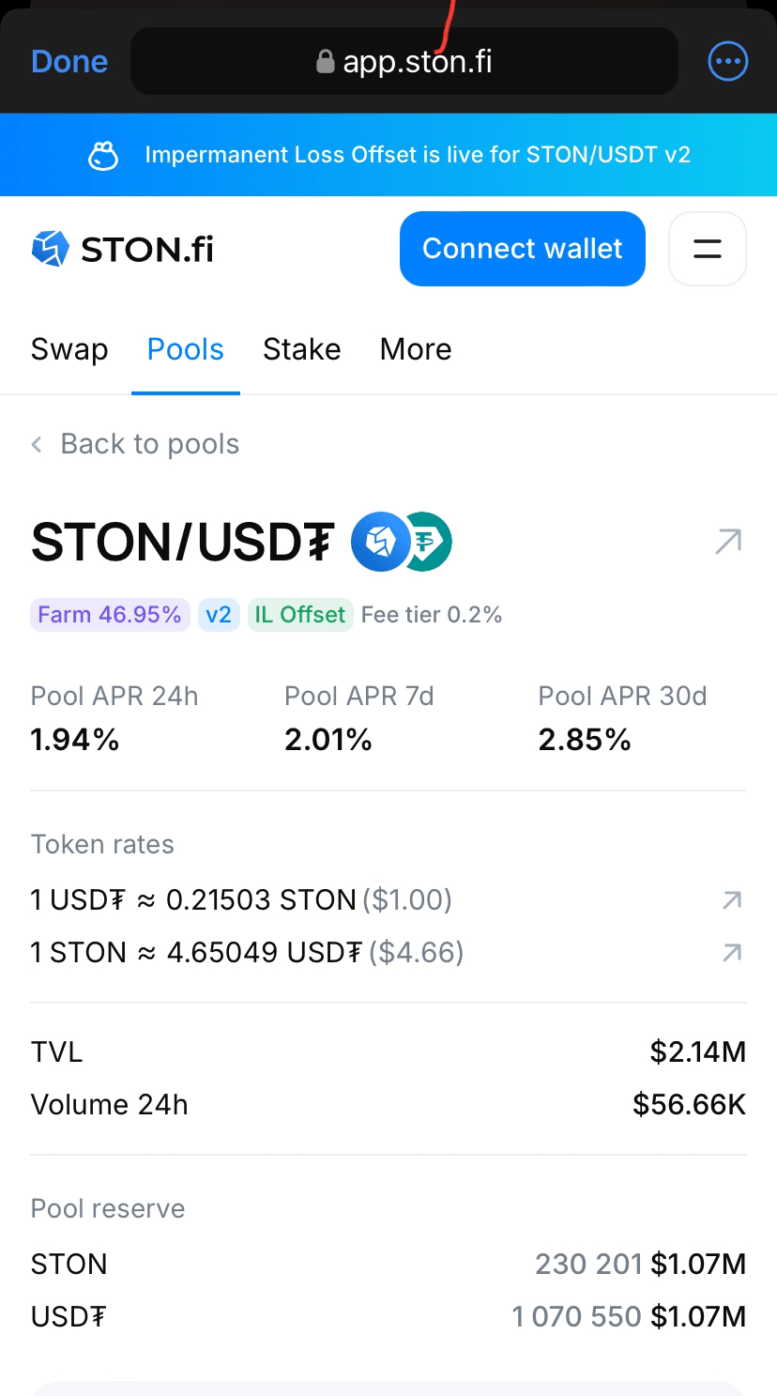This screenshot has height=1396, width=777.
Task: Click the frog icon in the blue banner
Action: pyautogui.click(x=103, y=155)
